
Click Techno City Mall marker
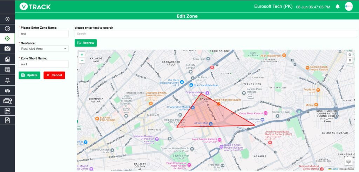112,150
